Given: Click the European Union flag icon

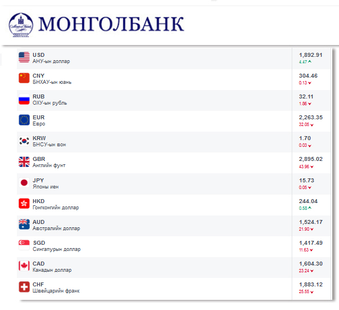Looking at the screenshot, I should tap(24, 120).
